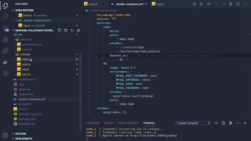Open the GitLens view in activity bar
Viewport: 251px width, 141px height.
tap(5, 73)
